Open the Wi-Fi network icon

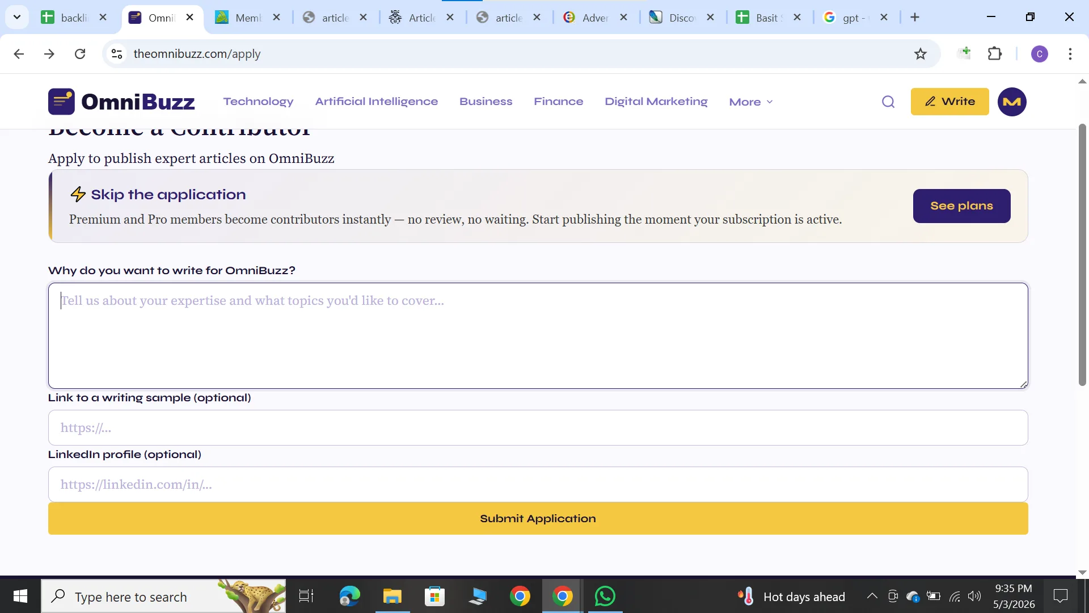(955, 596)
